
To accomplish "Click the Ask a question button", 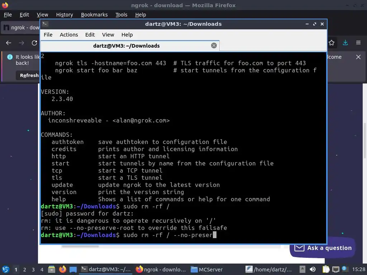I will coord(323,248).
